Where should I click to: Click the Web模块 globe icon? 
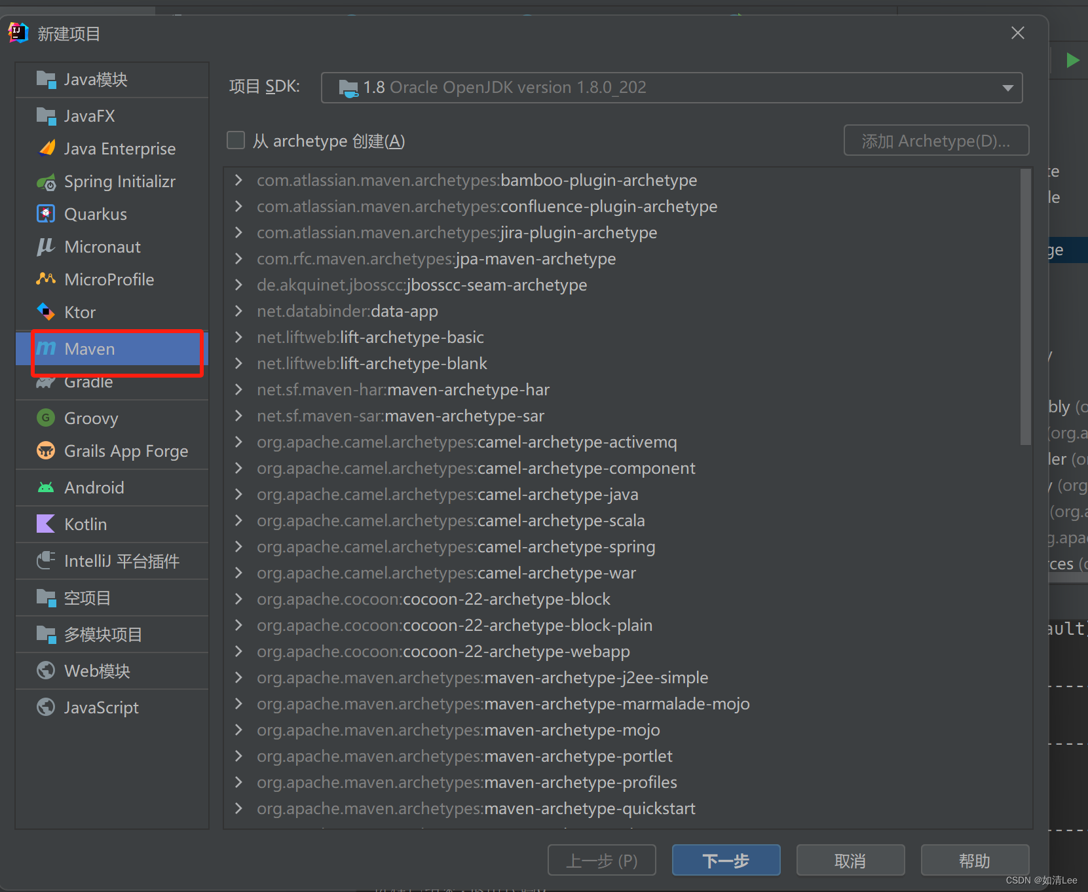point(46,670)
